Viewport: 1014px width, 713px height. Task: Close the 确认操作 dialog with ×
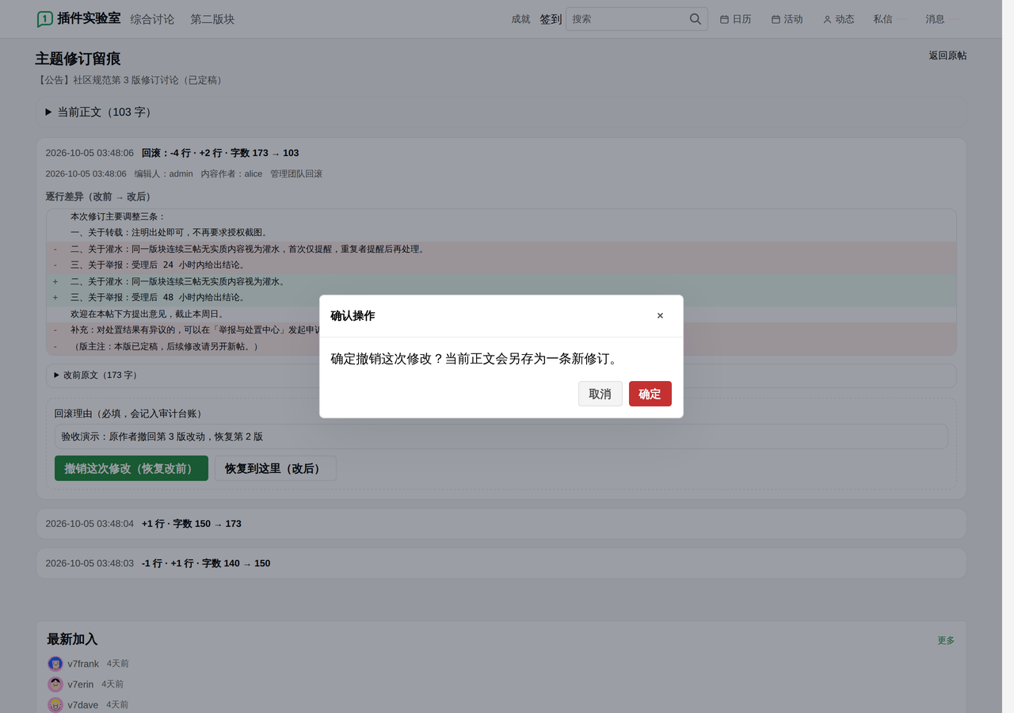pos(660,315)
